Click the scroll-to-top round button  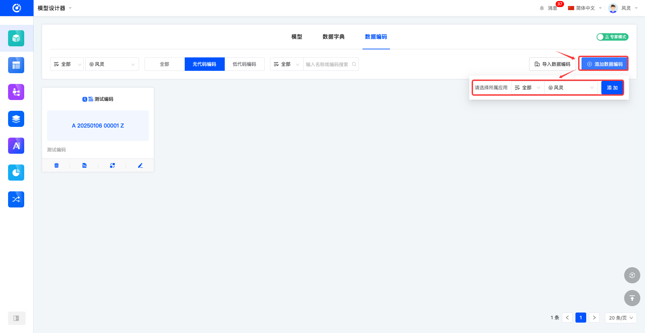[632, 298]
